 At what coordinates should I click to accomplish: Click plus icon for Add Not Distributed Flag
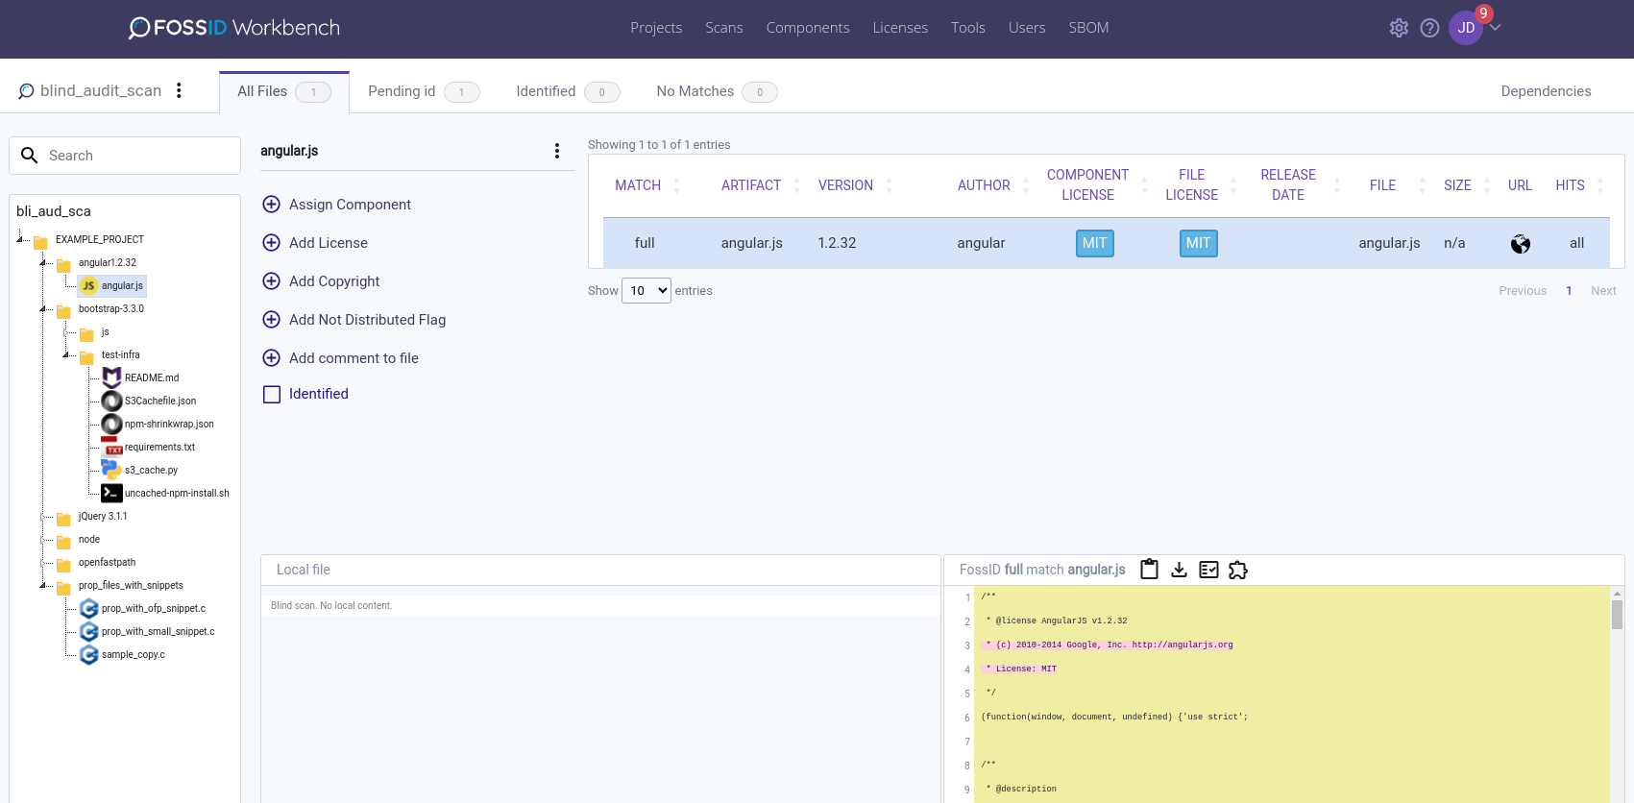point(271,320)
